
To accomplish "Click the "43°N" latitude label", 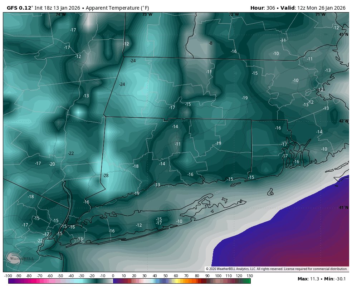I will [x=344, y=34].
